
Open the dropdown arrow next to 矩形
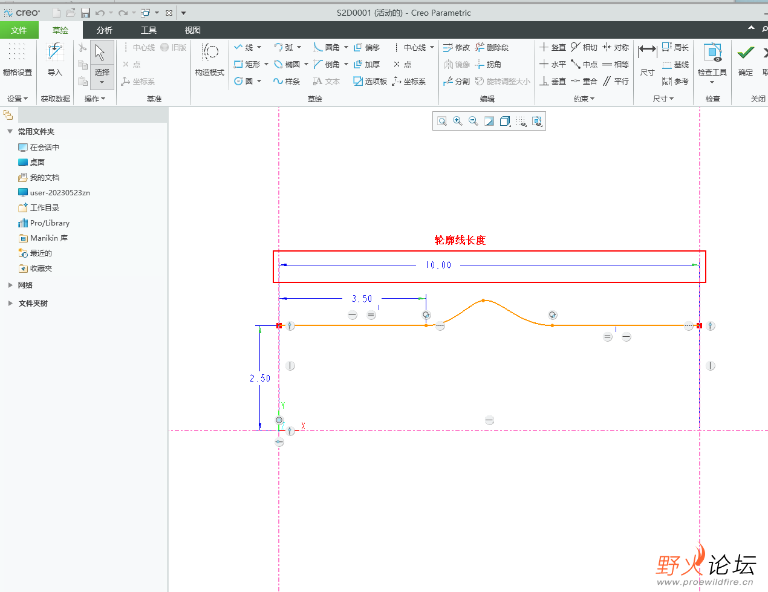pos(266,64)
